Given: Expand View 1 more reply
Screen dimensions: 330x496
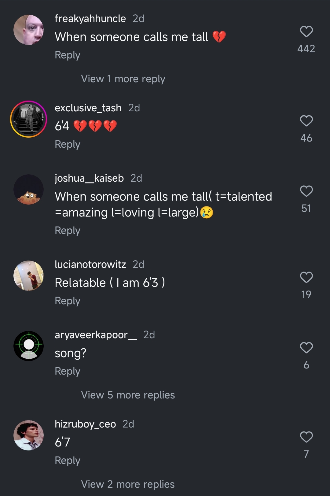Looking at the screenshot, I should click(x=123, y=79).
